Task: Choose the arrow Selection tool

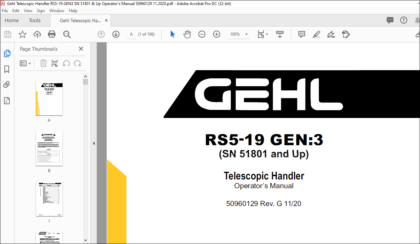Action: 172,34
